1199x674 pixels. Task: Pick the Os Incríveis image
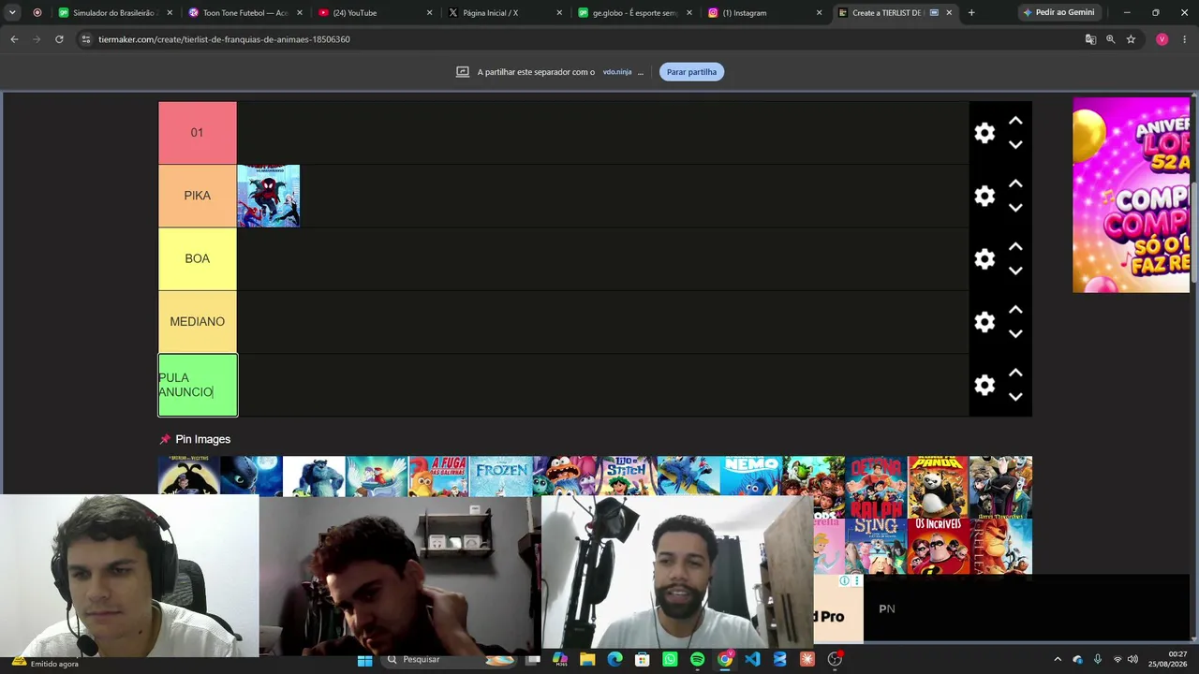point(938,547)
